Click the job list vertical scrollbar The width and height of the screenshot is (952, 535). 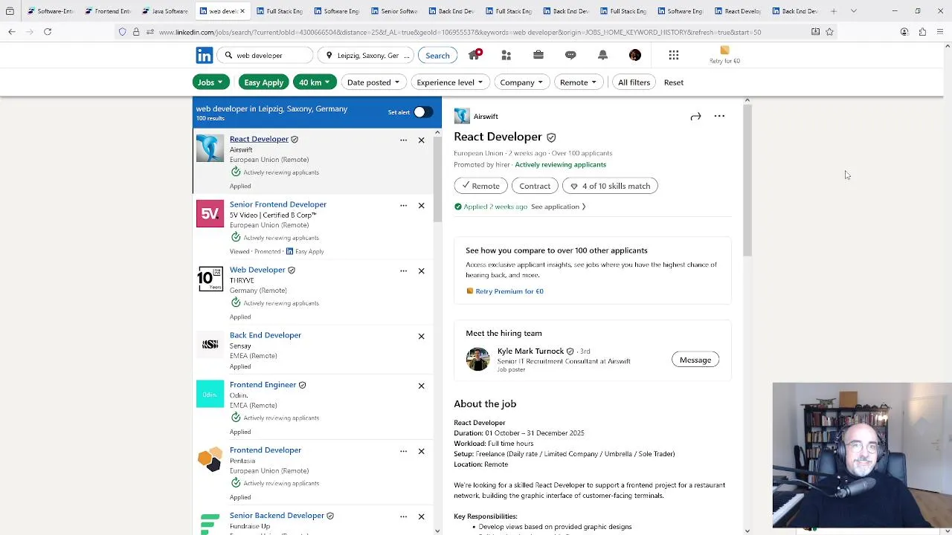[x=437, y=178]
